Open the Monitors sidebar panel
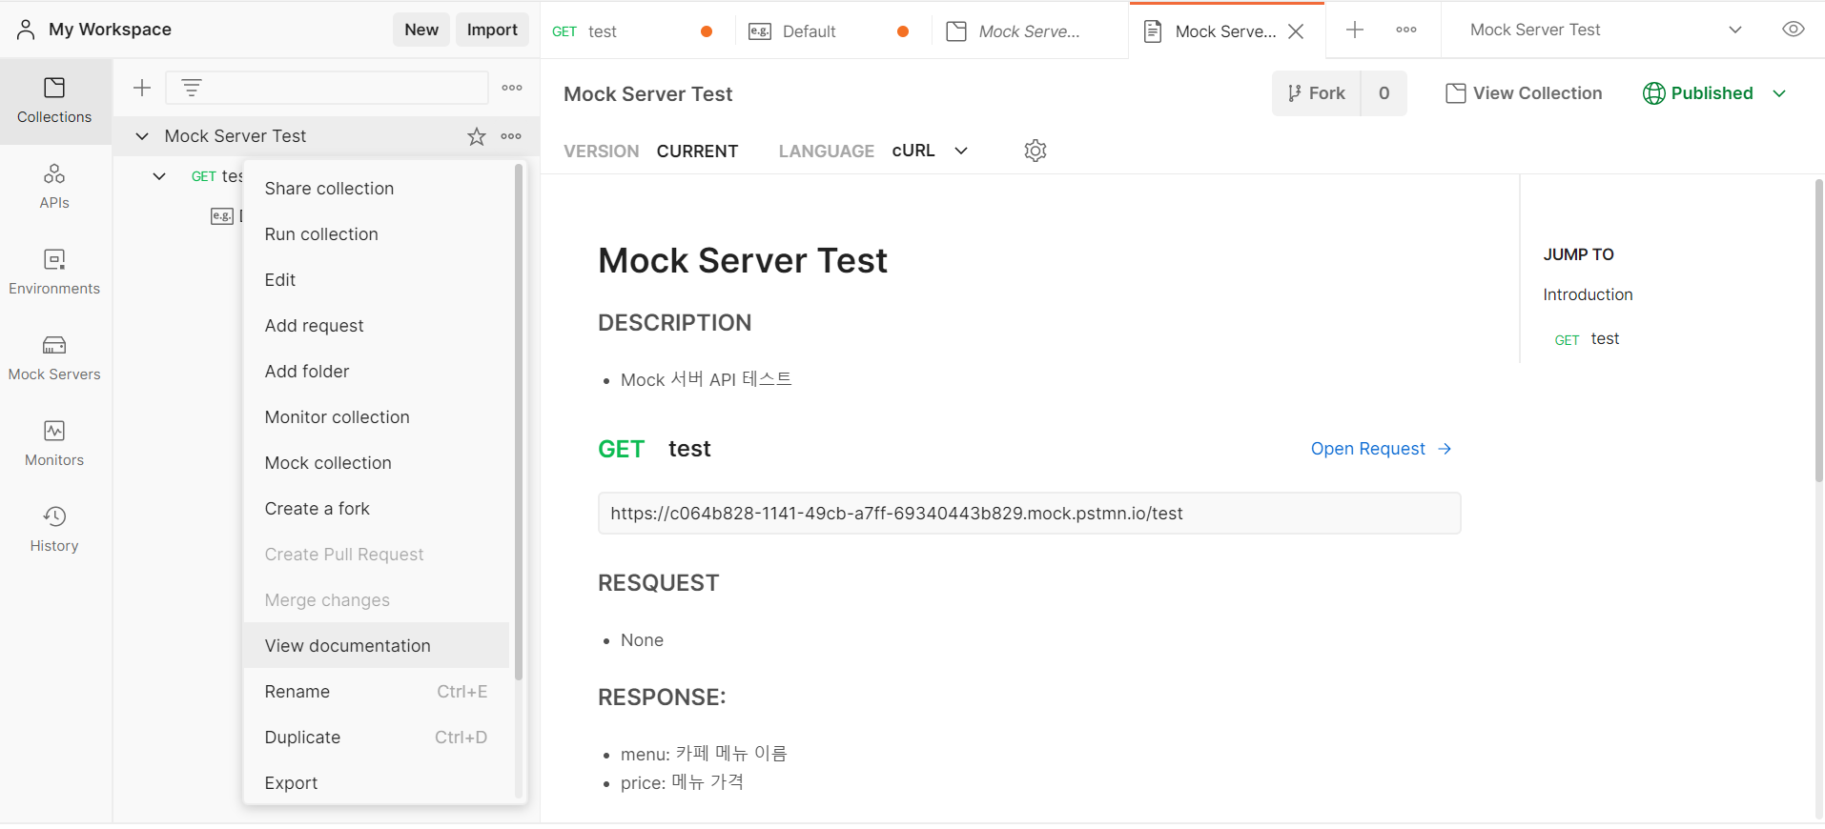The width and height of the screenshot is (1825, 829). (x=54, y=444)
